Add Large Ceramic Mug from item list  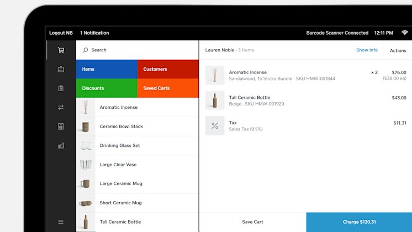(137, 183)
